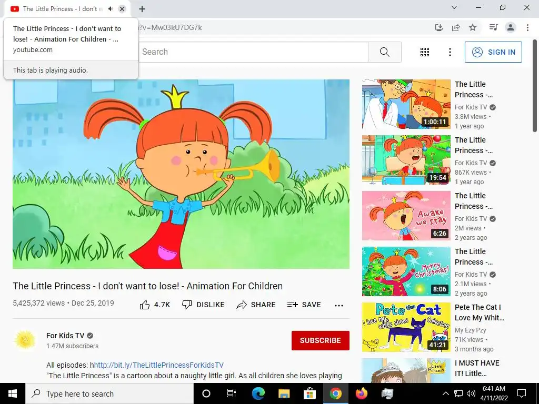Screen dimensions: 539x404
Task: Click the video title text
Action: [148, 286]
